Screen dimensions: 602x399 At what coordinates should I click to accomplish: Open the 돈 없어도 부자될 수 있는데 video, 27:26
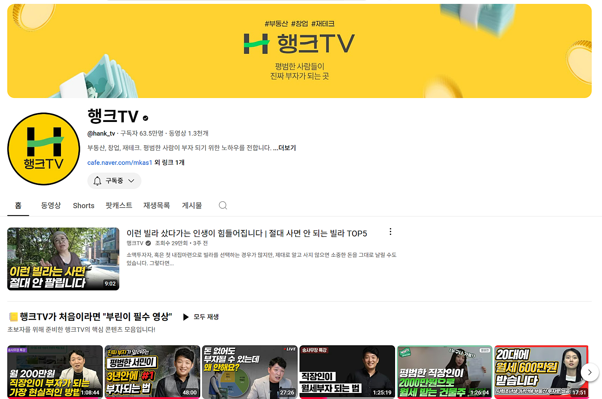250,372
